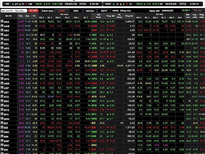Open the HNX exchange tab
Image resolution: width=205 pixels, height=154 pixels.
tap(76, 11)
